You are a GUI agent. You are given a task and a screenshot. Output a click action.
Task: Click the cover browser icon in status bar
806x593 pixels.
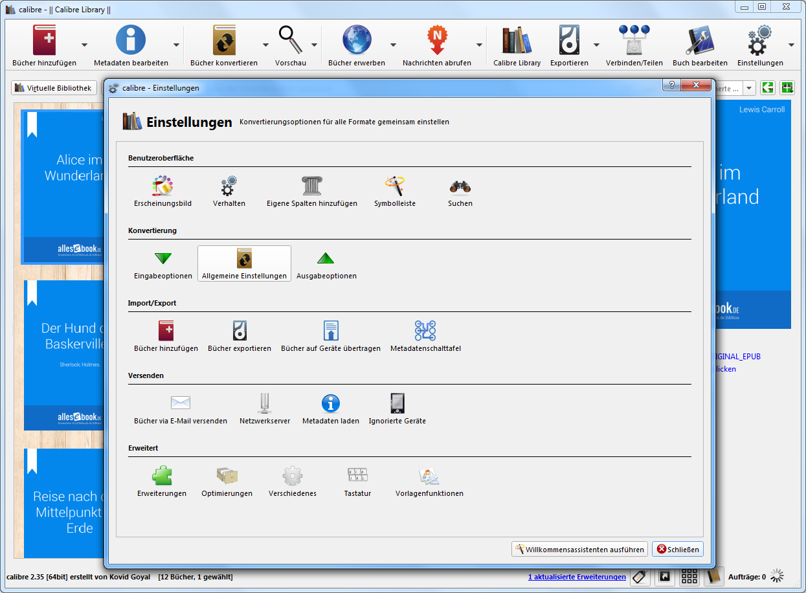click(x=664, y=576)
